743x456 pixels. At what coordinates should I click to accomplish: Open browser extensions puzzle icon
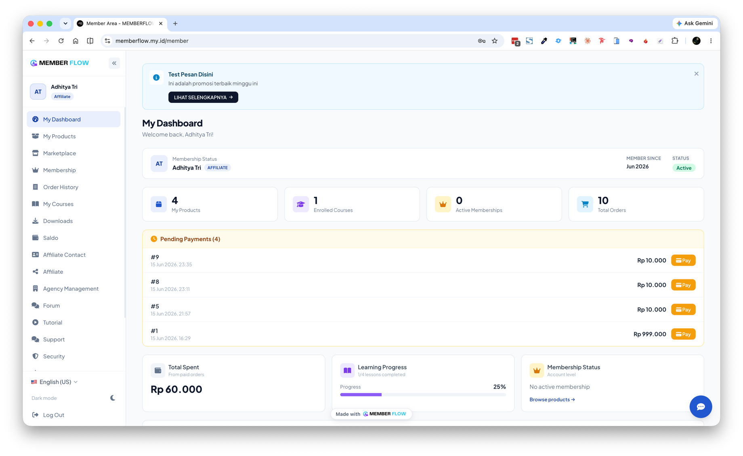pos(675,41)
